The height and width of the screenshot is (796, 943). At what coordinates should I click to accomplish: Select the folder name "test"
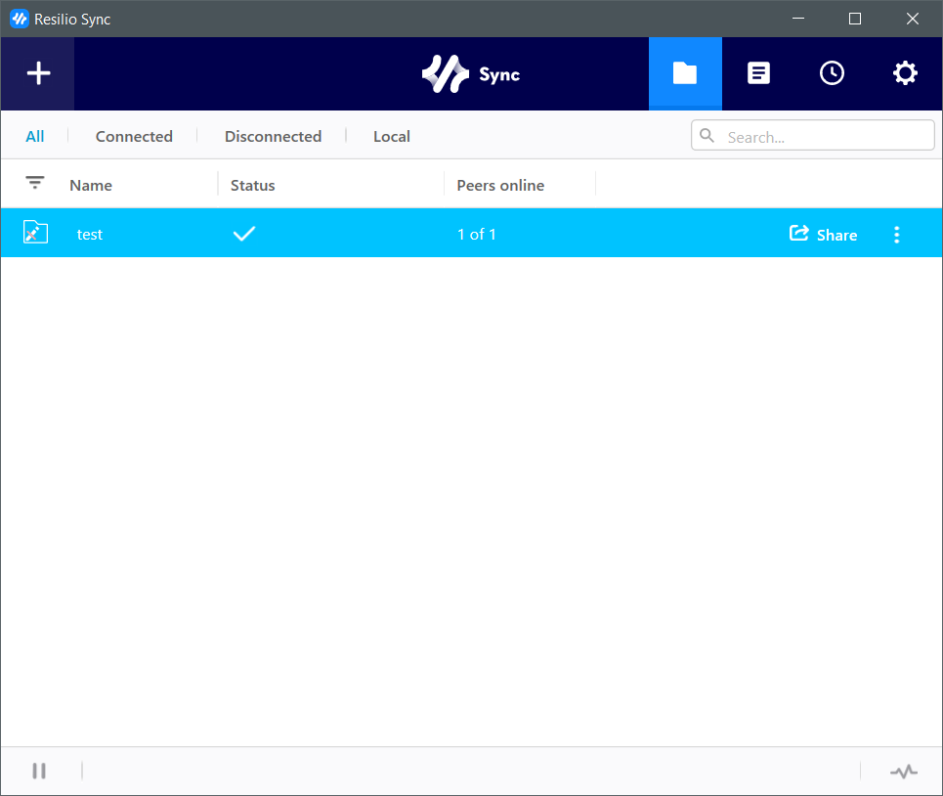tap(90, 234)
